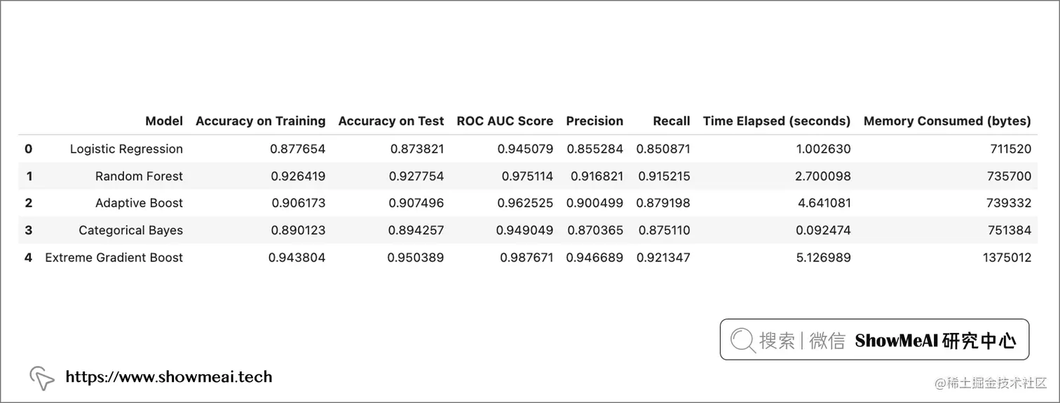1060x403 pixels.
Task: Click precision value 0.900499
Action: click(594, 203)
